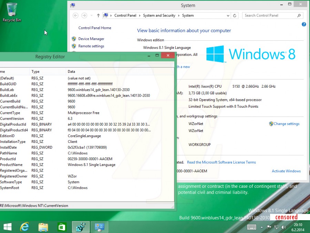310x233 pixels.
Task: Open the Device Manager link
Action: (x=91, y=39)
